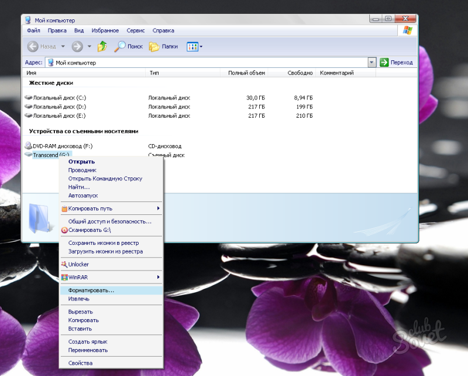Open the Folders (Папки) pane button
The height and width of the screenshot is (376, 468).
pyautogui.click(x=155, y=46)
